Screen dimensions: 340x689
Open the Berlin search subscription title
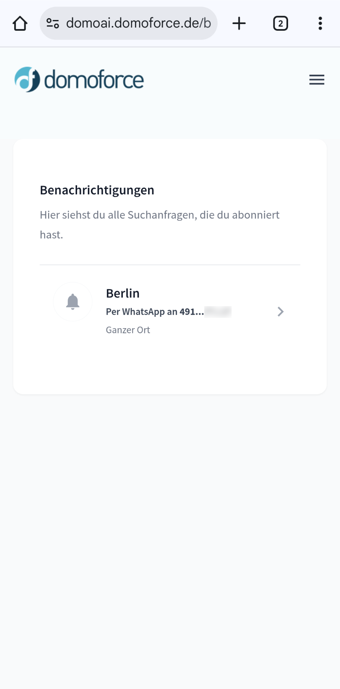pyautogui.click(x=123, y=294)
